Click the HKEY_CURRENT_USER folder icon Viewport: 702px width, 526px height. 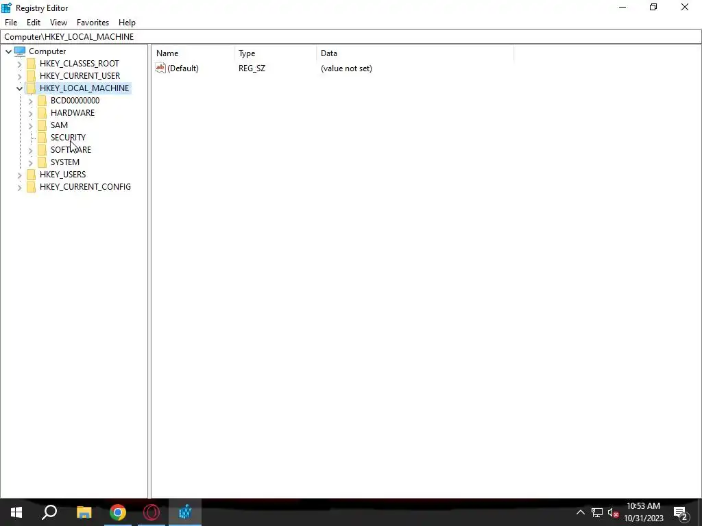point(31,75)
